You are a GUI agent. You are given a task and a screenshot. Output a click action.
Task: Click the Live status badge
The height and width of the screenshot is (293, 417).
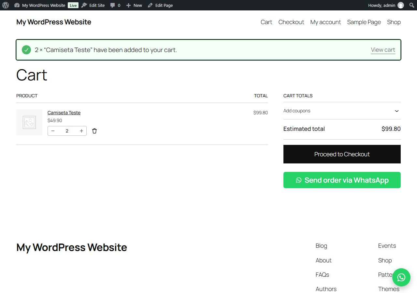tap(73, 5)
